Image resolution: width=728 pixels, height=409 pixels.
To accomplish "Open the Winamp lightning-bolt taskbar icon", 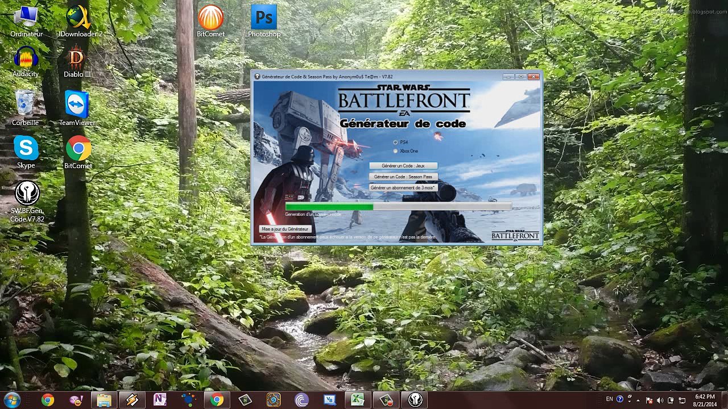I will point(133,400).
